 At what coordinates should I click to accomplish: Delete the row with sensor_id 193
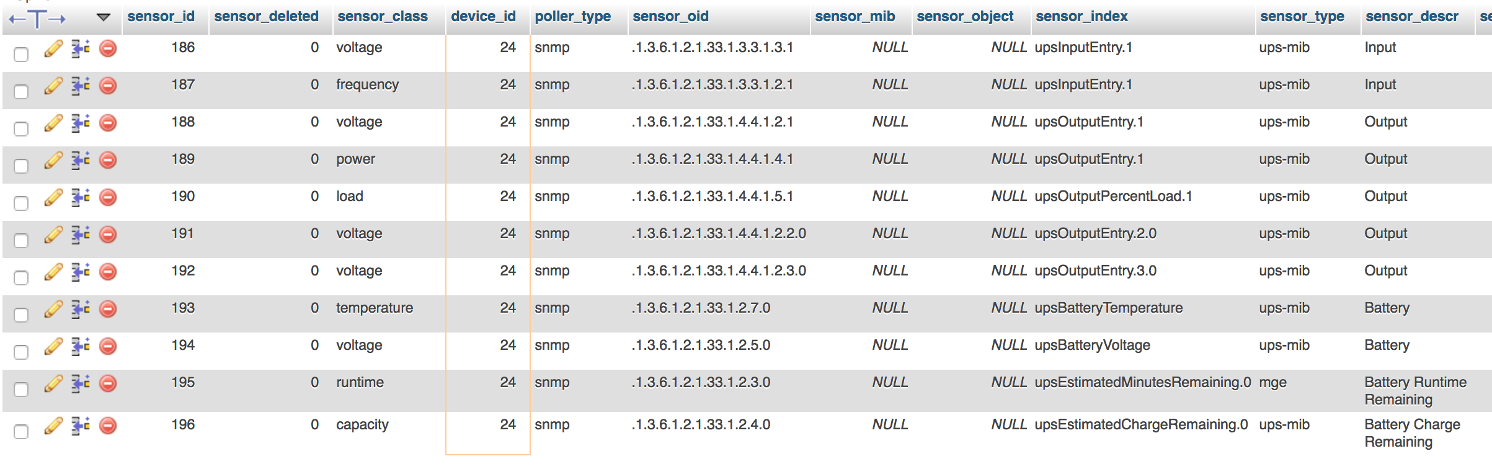click(x=108, y=309)
